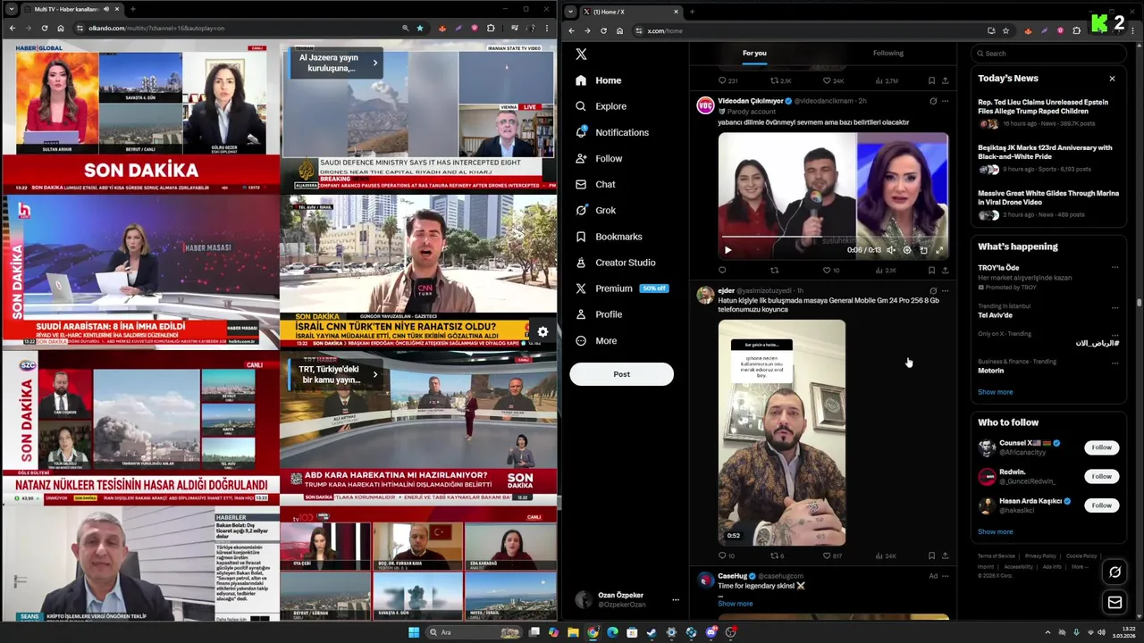
Task: Switch to For you tab
Action: 754,53
